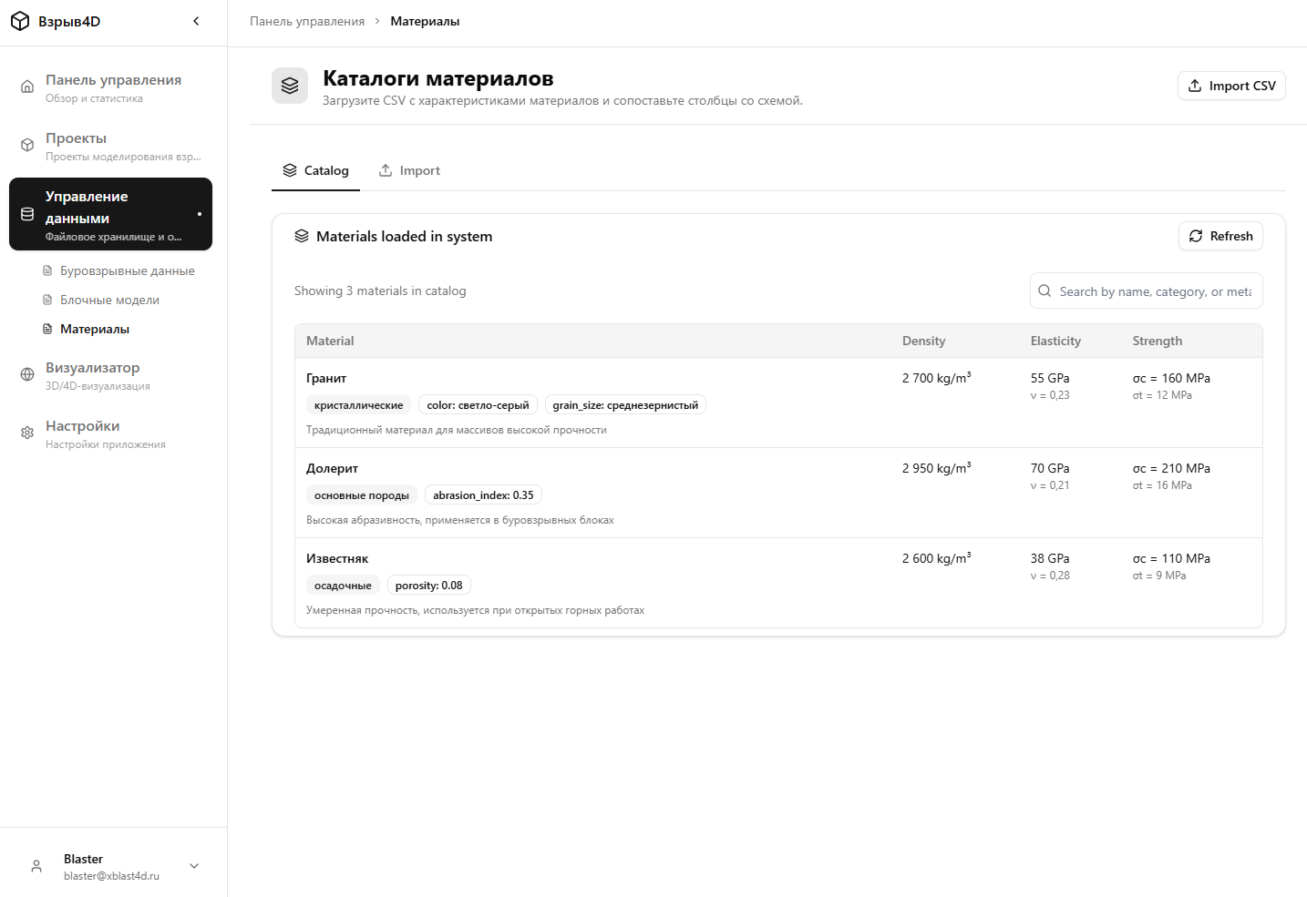Click the Refresh button
The image size is (1307, 897).
tap(1220, 236)
